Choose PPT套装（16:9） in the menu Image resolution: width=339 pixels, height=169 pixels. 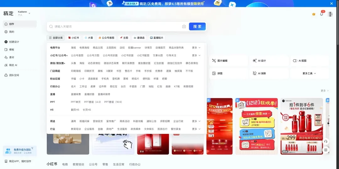point(113,102)
